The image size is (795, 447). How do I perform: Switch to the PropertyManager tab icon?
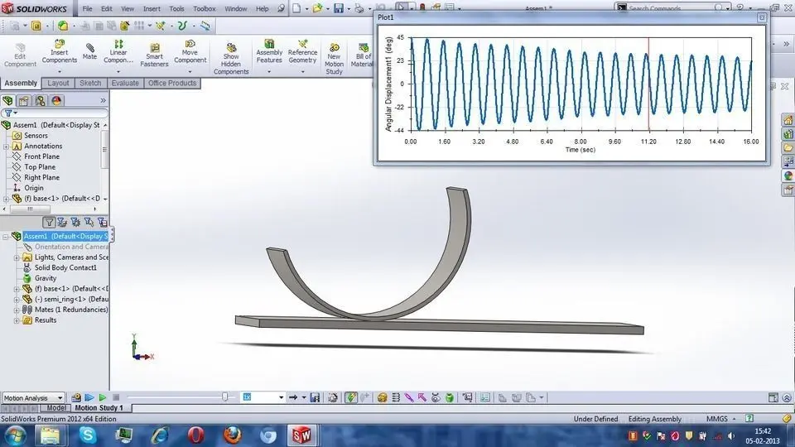pos(24,100)
